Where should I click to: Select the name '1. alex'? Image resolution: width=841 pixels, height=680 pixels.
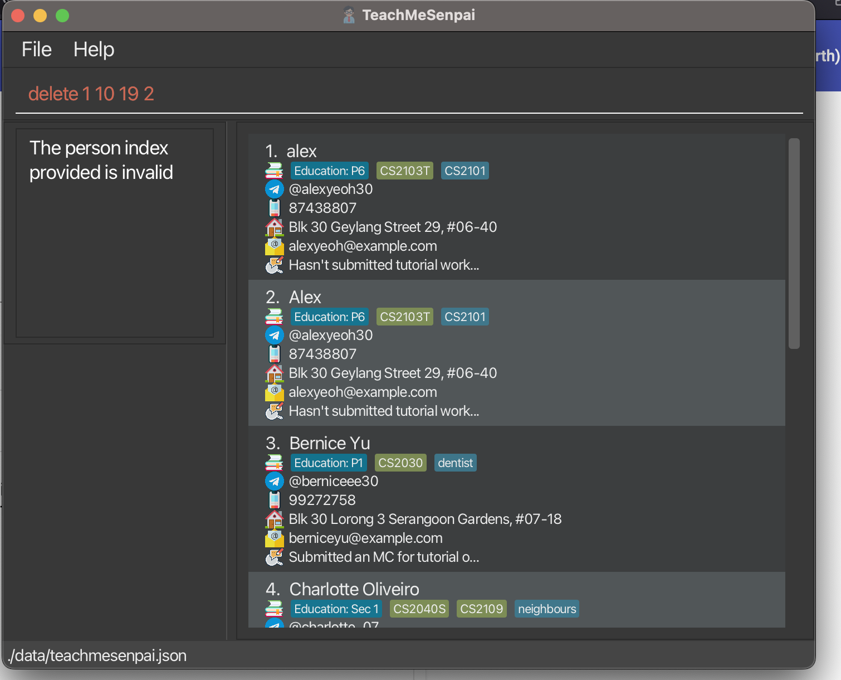coord(291,151)
